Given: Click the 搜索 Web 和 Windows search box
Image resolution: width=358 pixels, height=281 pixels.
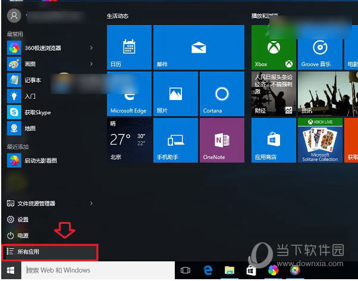Looking at the screenshot, I should tap(98, 270).
